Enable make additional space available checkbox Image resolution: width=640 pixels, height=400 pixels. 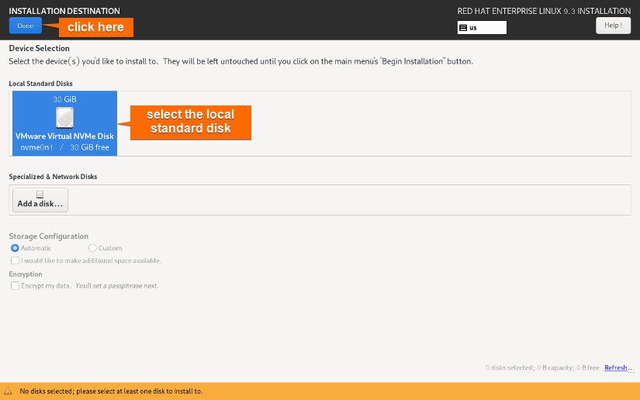click(x=15, y=260)
